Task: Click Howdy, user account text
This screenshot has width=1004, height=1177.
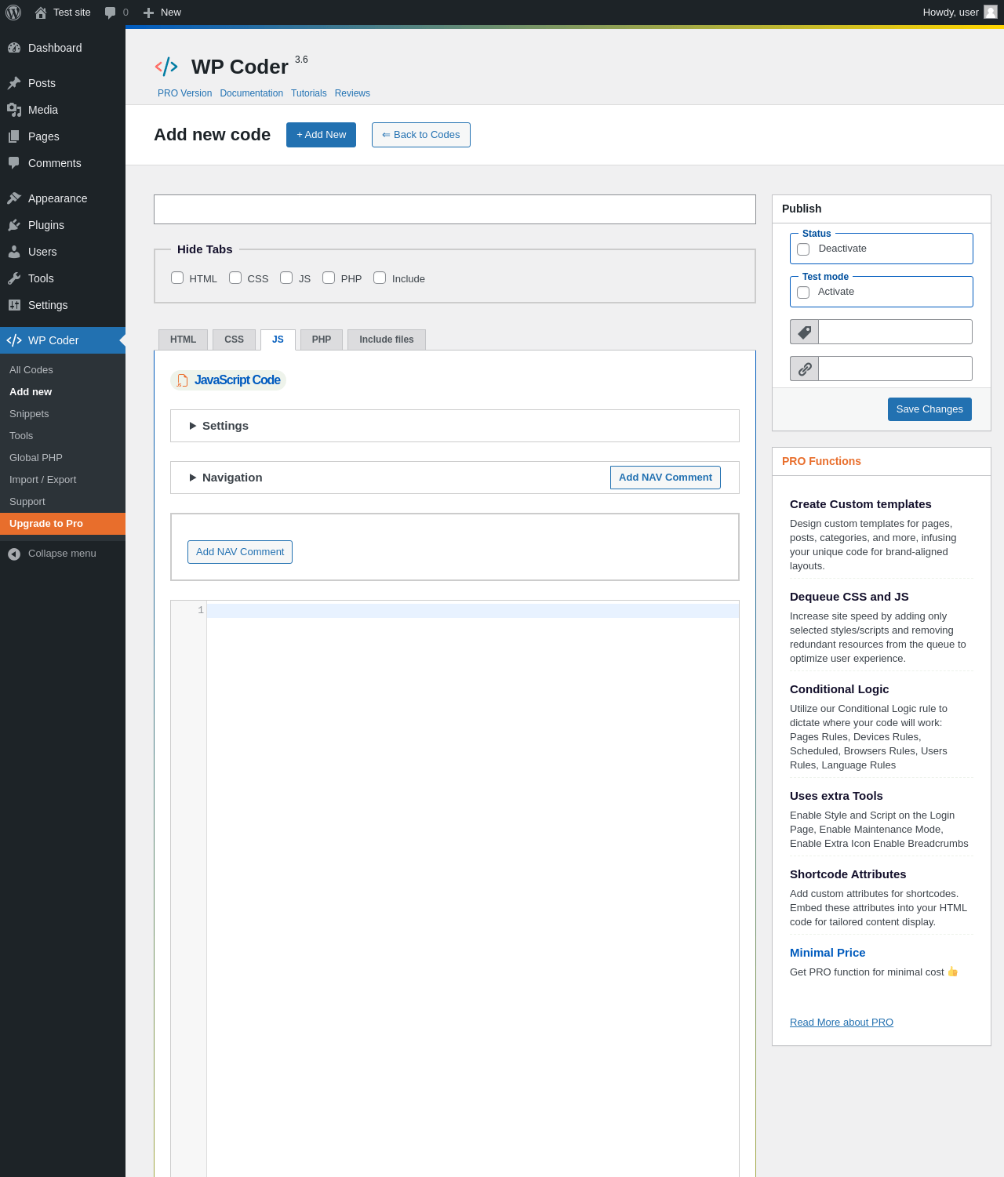Action: click(951, 13)
